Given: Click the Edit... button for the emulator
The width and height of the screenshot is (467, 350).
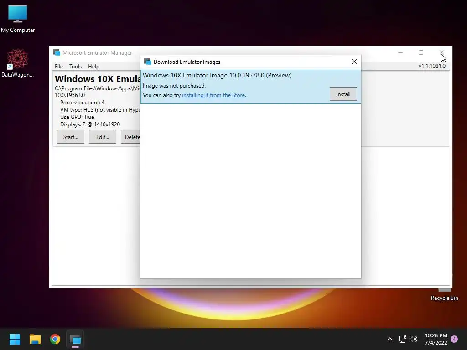Looking at the screenshot, I should (103, 137).
